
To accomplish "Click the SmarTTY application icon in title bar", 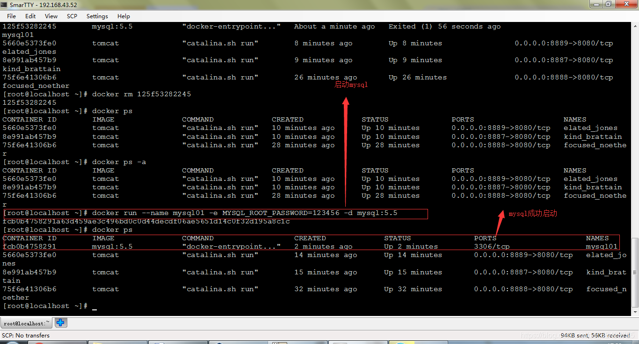I will coord(5,5).
